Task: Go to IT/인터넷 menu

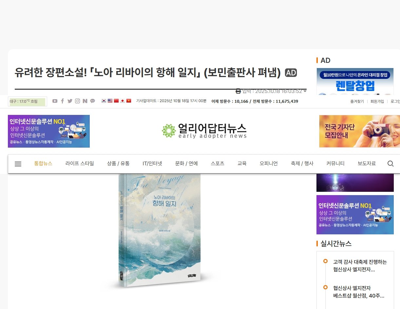Action: click(152, 164)
